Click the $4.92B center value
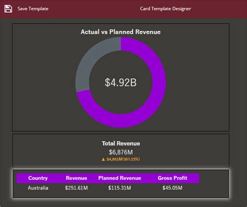The height and width of the screenshot is (207, 247). coord(120,83)
